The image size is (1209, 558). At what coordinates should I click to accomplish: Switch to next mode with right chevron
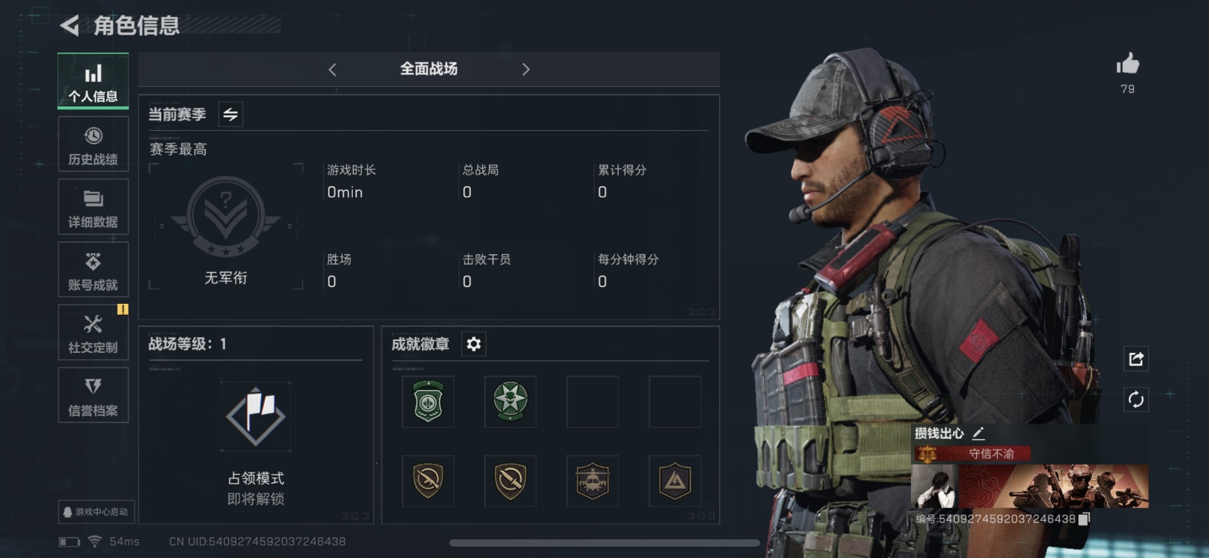click(526, 70)
